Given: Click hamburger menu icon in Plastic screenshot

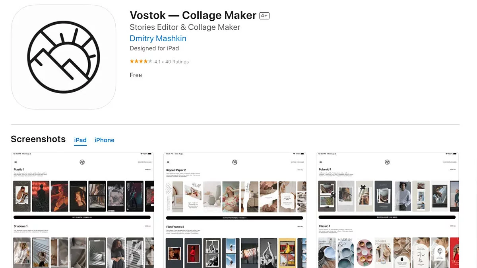Looking at the screenshot, I should [16, 162].
